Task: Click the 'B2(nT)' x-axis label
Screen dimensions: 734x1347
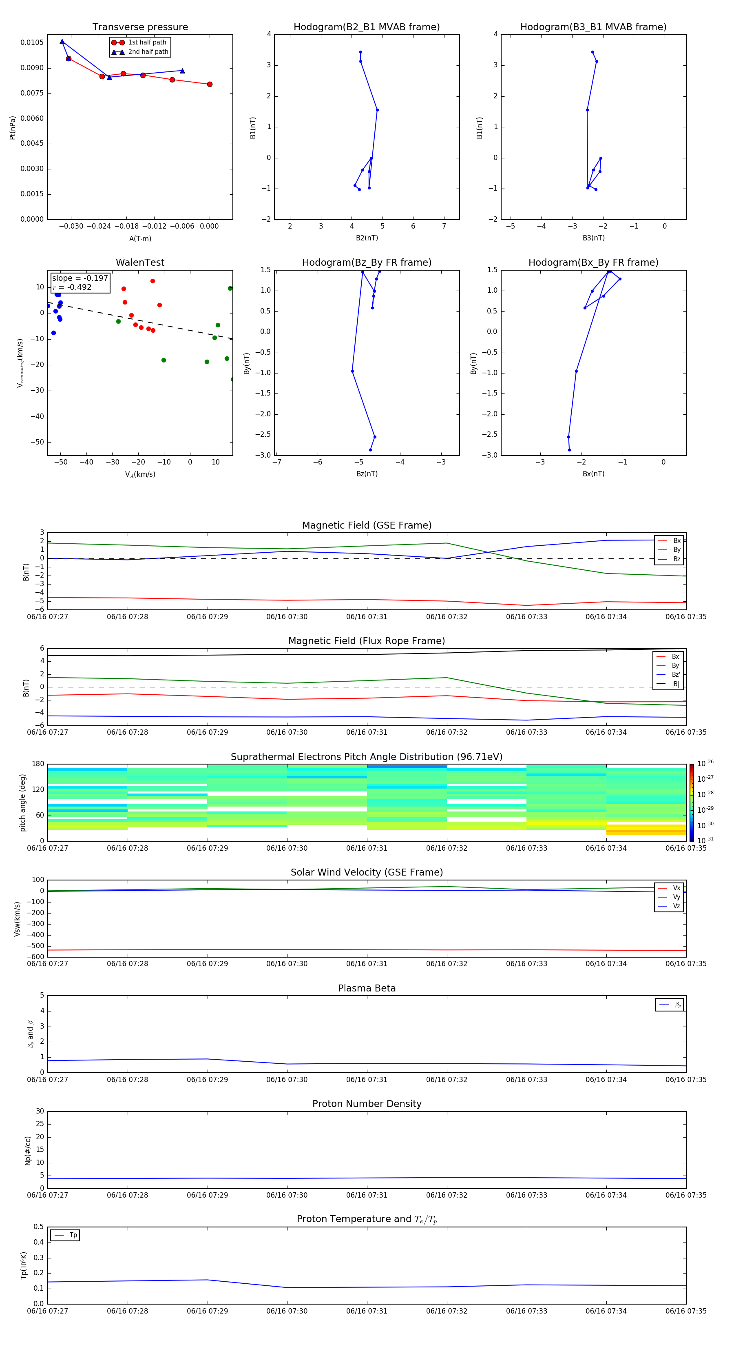Action: (x=367, y=238)
